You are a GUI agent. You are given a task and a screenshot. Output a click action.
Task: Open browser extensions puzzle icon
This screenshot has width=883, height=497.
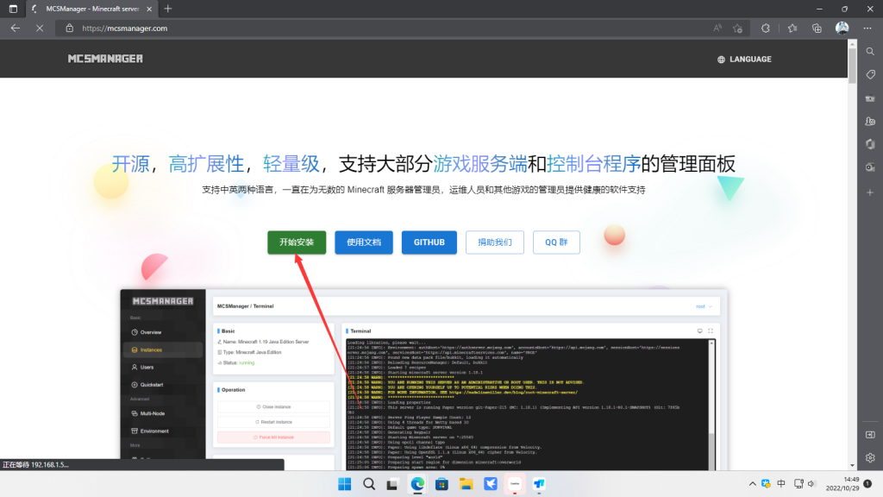tap(766, 28)
